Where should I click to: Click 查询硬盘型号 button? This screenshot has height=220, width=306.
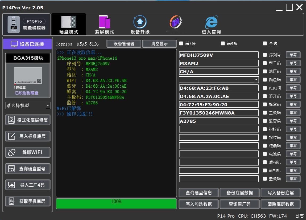pos(28,168)
